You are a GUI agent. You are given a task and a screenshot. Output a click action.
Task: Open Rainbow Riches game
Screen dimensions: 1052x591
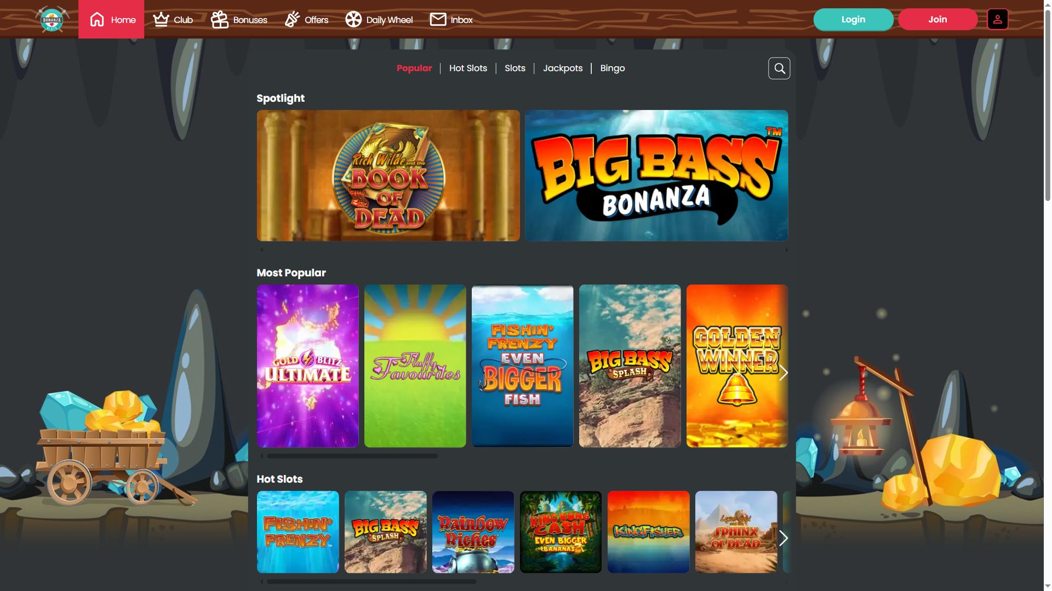click(x=473, y=532)
